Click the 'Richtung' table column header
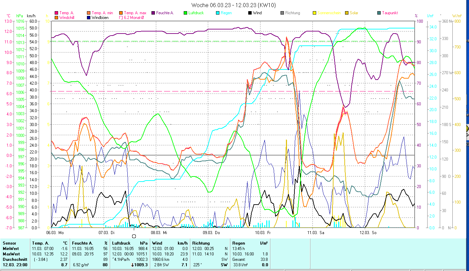This screenshot has width=469, height=271. tap(201, 243)
